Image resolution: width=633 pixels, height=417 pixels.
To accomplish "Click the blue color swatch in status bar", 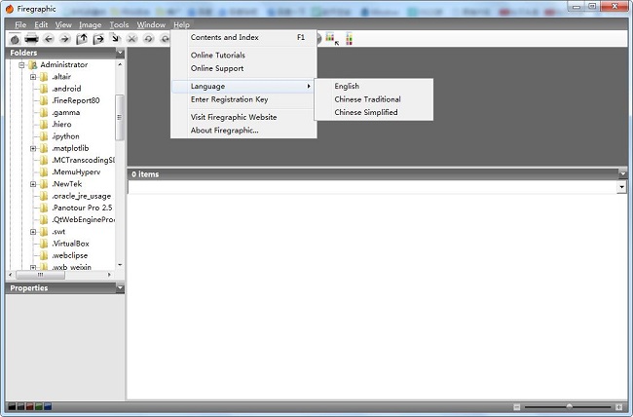I will click(x=48, y=406).
